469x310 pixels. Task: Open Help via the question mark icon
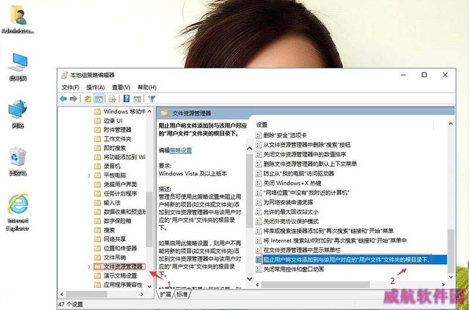[x=127, y=98]
